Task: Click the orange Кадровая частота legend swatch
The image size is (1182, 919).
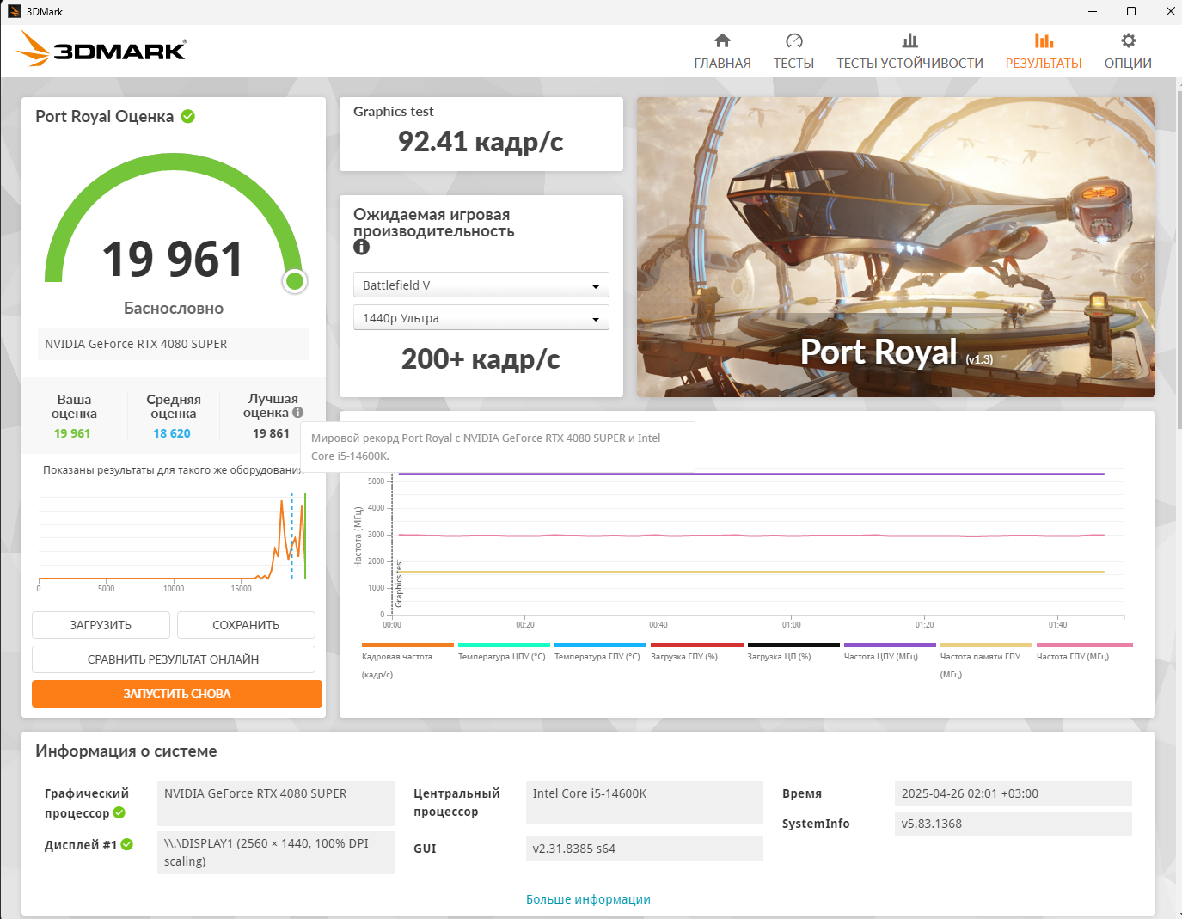Action: 407,645
